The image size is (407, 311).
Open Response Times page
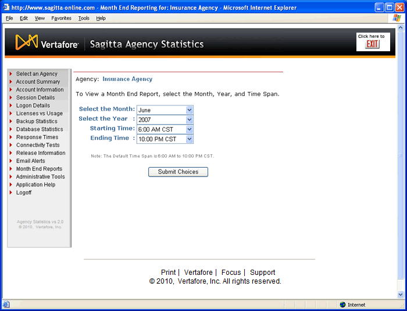(37, 137)
